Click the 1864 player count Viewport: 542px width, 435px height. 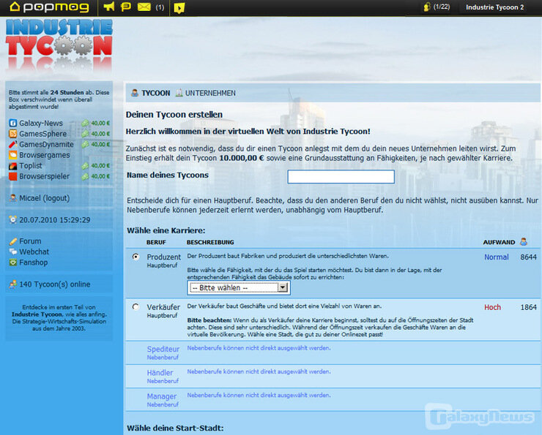click(x=529, y=307)
